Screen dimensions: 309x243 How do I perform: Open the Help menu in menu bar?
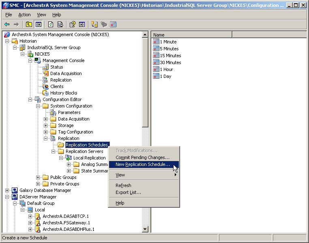pos(56,15)
